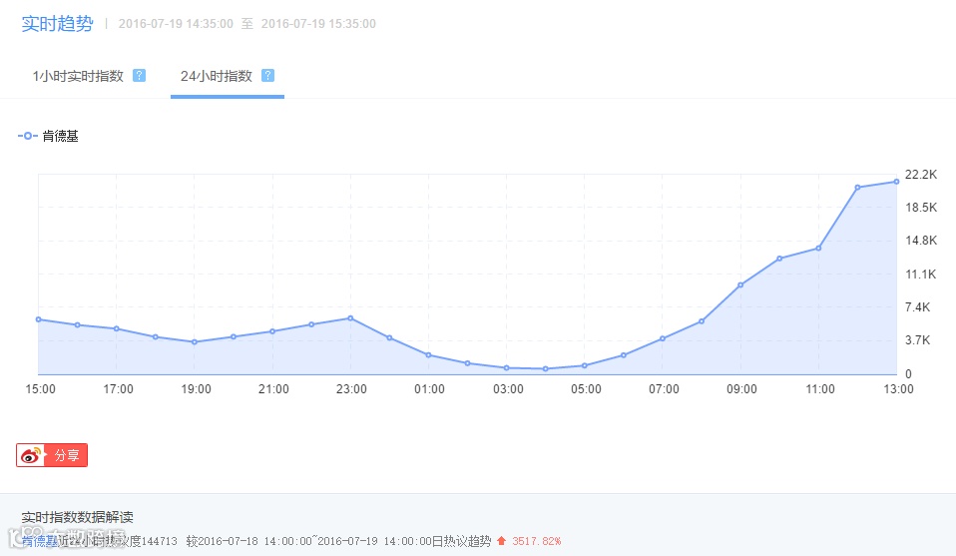Click the 实时指数数据解读 heading
Image resolution: width=956 pixels, height=556 pixels.
(x=78, y=518)
